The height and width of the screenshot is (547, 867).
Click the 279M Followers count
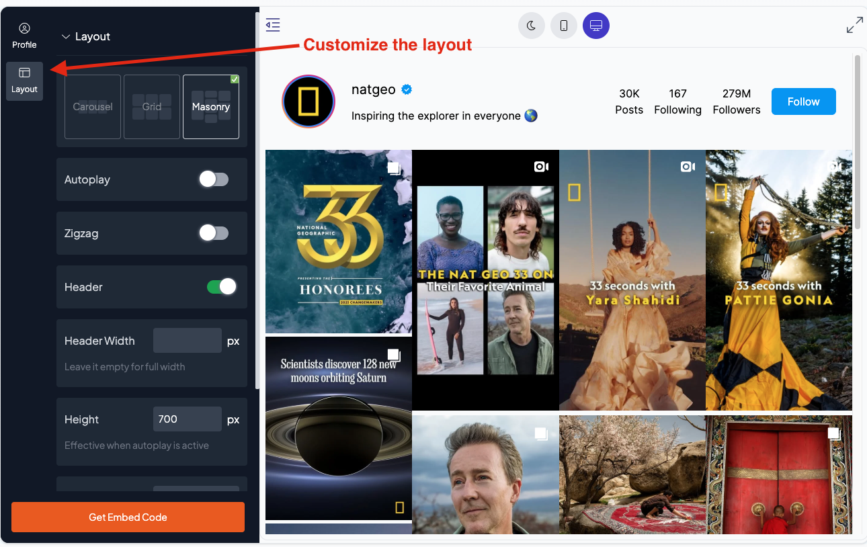tap(737, 101)
